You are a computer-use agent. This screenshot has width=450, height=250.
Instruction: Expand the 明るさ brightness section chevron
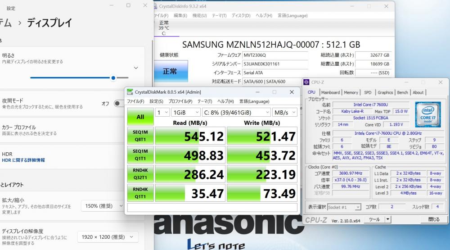[136, 68]
